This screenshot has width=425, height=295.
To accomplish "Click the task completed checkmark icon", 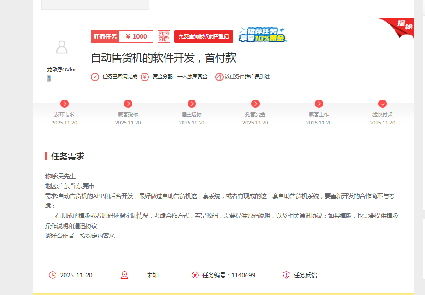I will pyautogui.click(x=95, y=77).
